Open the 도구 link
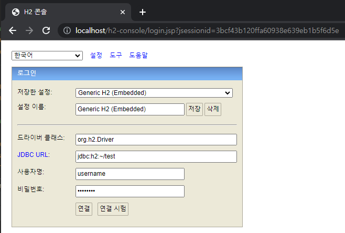This screenshot has height=233, width=345. click(116, 55)
